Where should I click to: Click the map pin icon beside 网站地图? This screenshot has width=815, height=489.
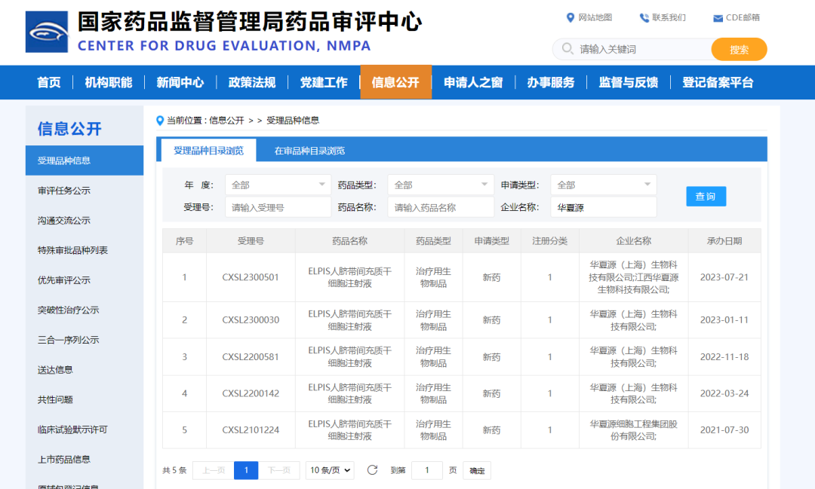570,17
